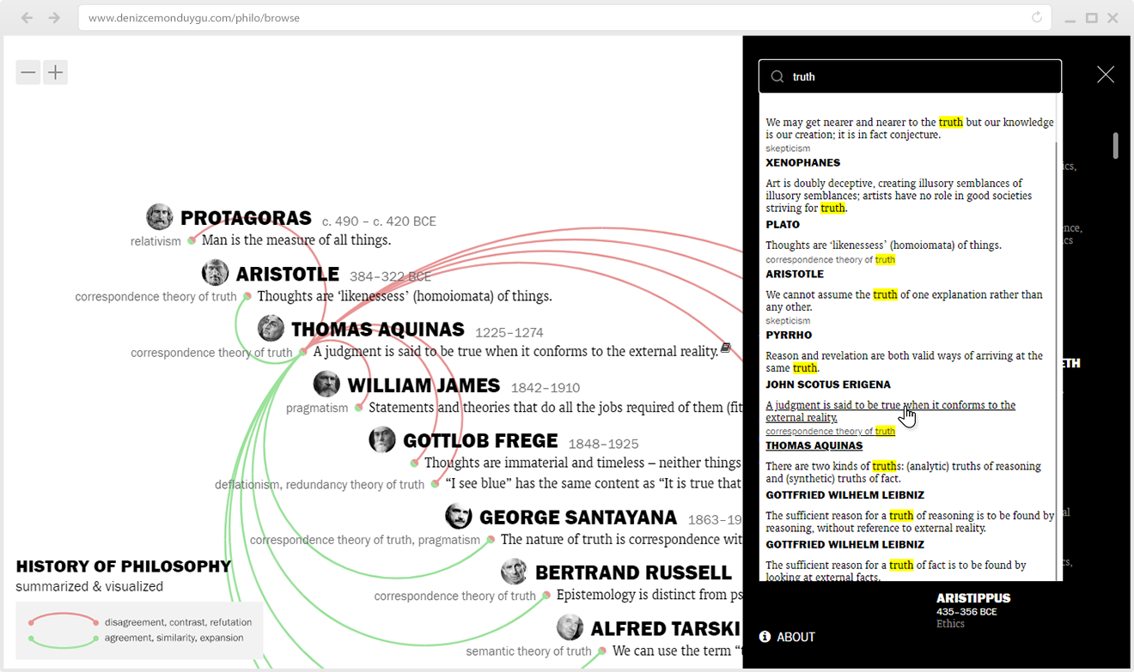Click the browser forward arrow

pyautogui.click(x=54, y=17)
